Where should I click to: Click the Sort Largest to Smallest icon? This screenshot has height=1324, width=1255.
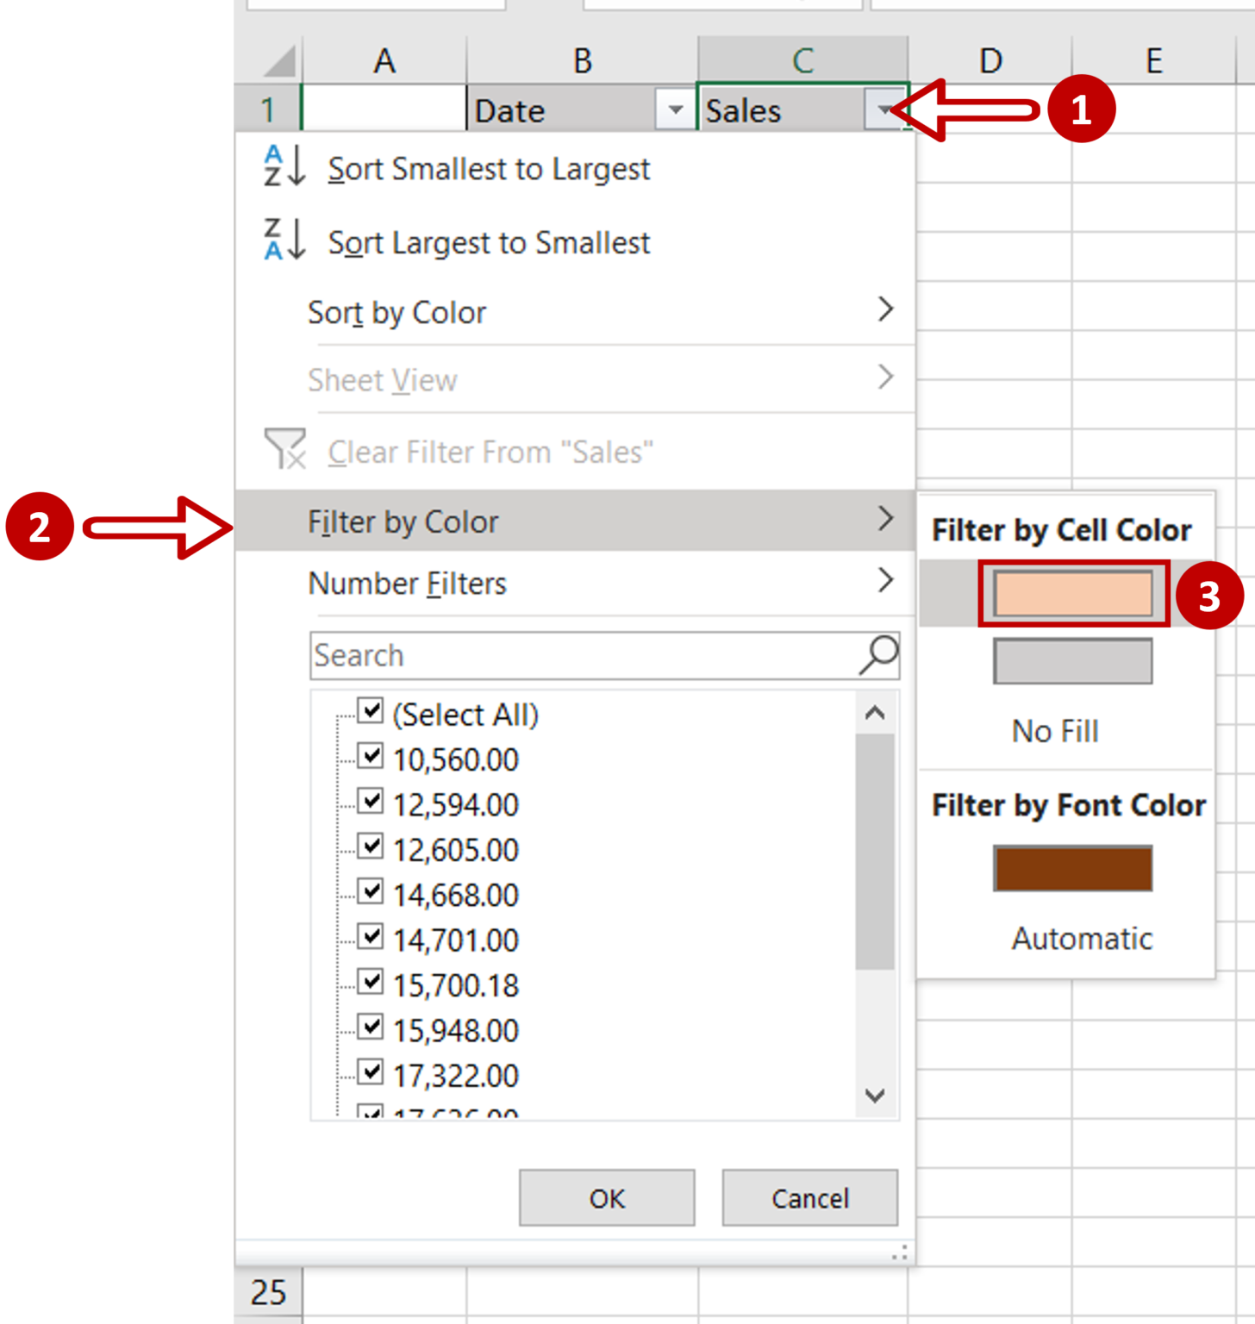click(284, 240)
